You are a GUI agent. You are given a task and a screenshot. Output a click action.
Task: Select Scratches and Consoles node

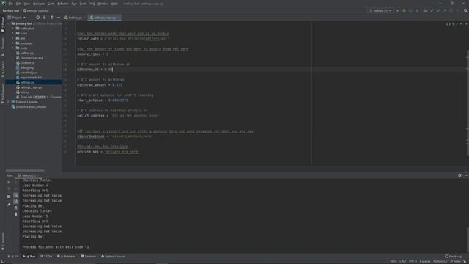[31, 106]
